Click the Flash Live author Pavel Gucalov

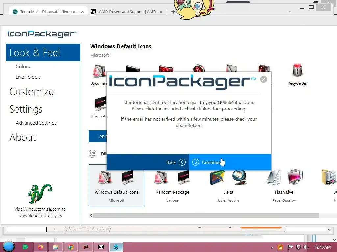pos(284,200)
